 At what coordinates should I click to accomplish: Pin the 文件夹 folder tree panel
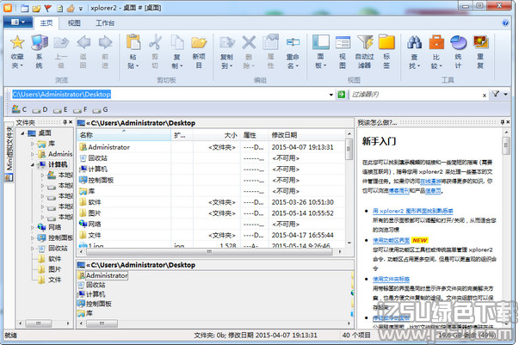(65, 122)
